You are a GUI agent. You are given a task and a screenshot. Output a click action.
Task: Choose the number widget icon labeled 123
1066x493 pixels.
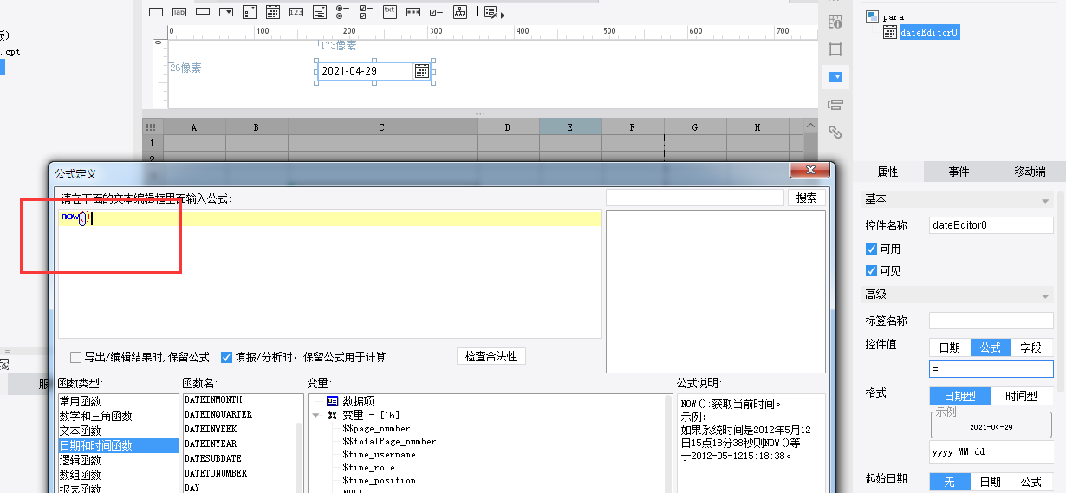tap(296, 12)
